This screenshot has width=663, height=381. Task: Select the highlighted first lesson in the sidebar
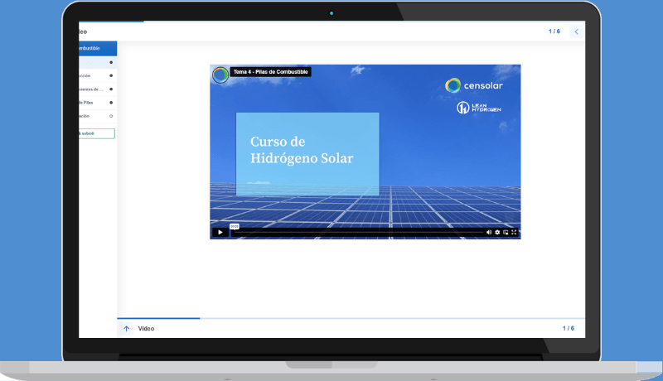coord(98,62)
